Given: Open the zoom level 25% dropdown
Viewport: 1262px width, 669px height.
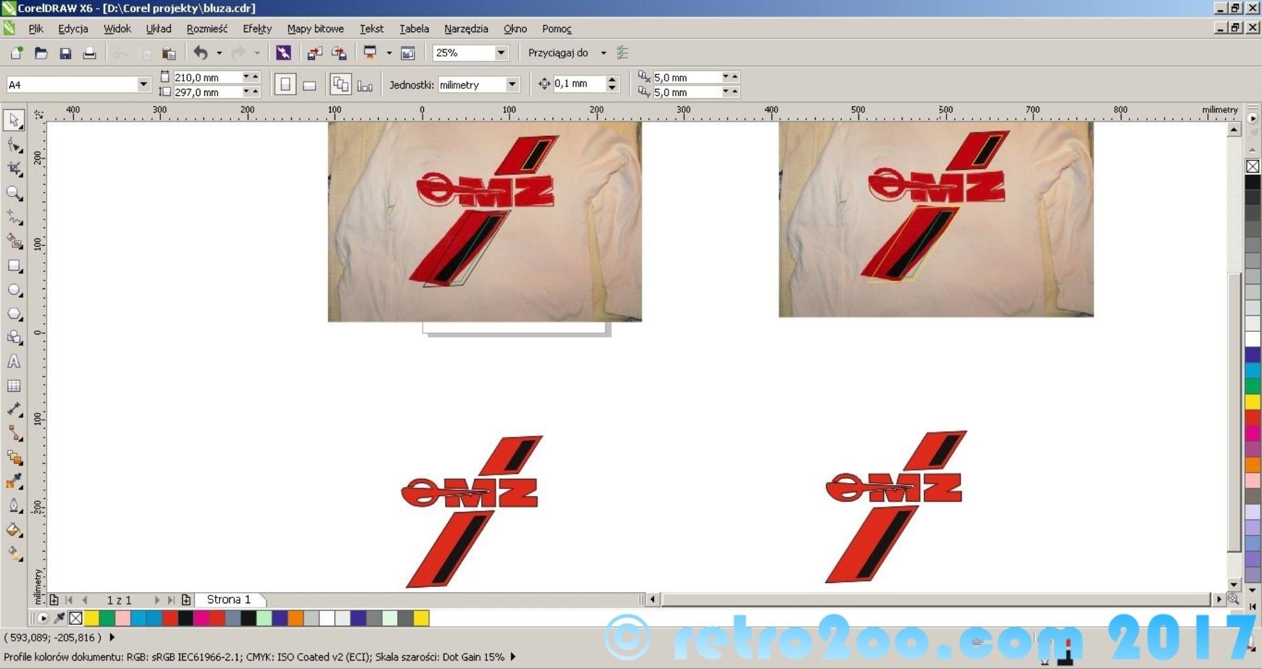Looking at the screenshot, I should coord(501,53).
